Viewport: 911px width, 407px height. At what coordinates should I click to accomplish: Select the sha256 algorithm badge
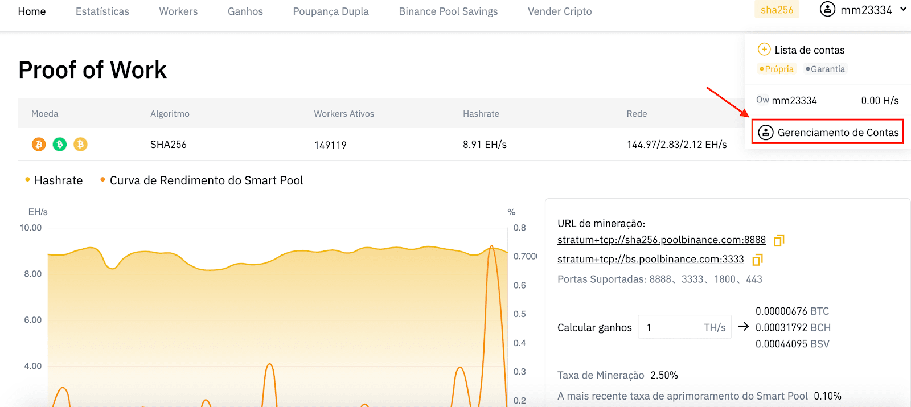(x=777, y=10)
